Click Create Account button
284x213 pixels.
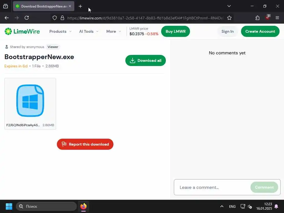click(x=260, y=31)
